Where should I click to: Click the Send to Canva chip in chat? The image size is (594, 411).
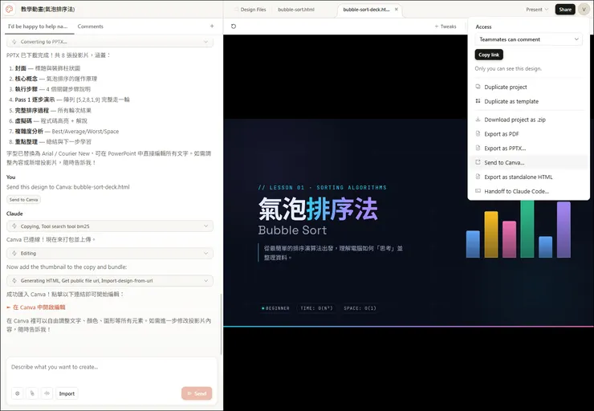coord(23,200)
